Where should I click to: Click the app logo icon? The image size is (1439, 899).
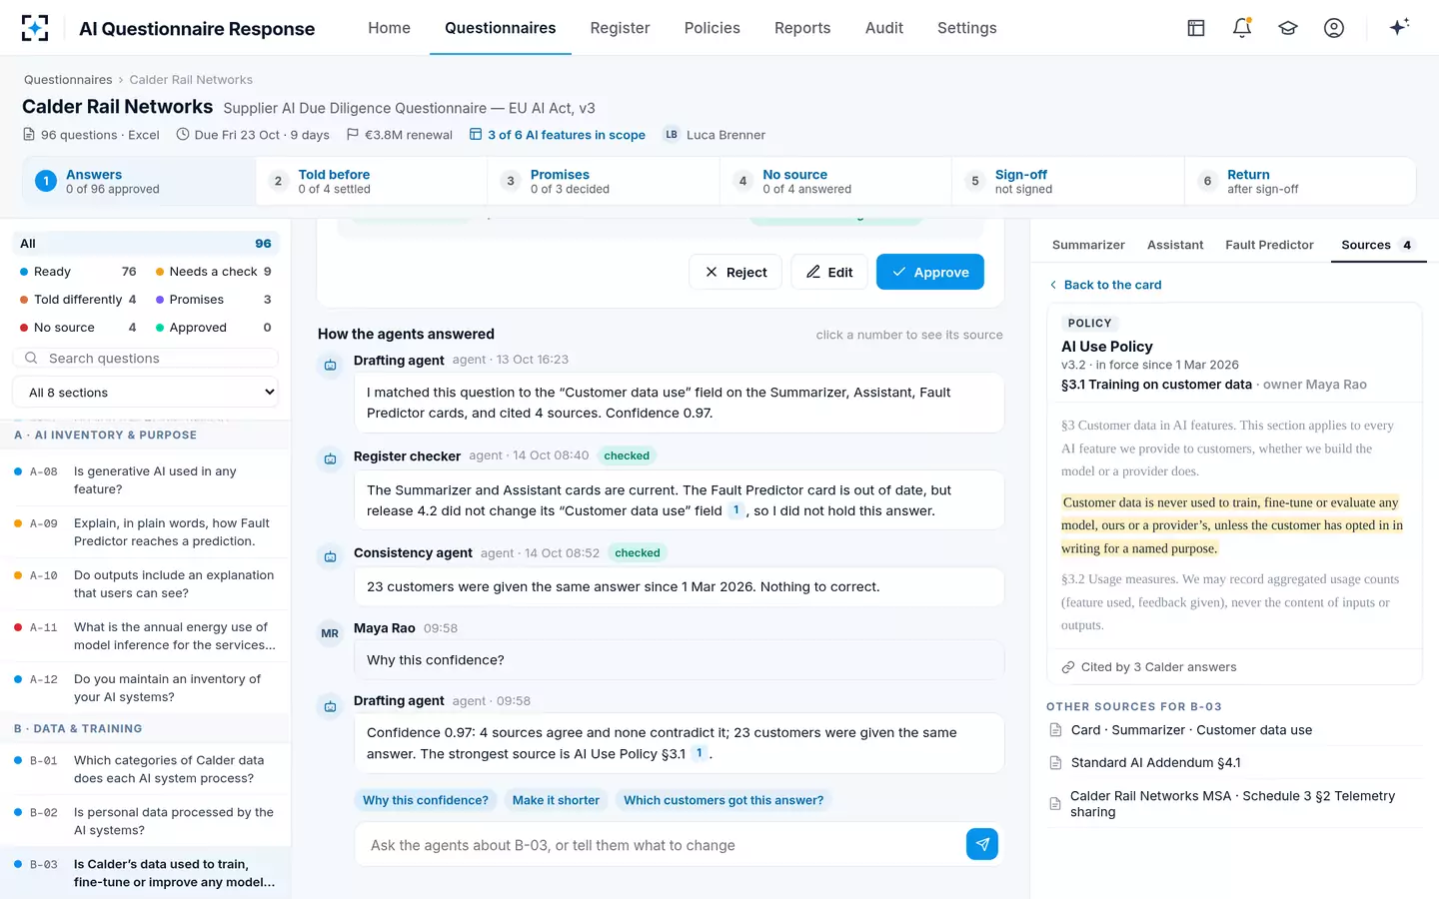(x=35, y=28)
